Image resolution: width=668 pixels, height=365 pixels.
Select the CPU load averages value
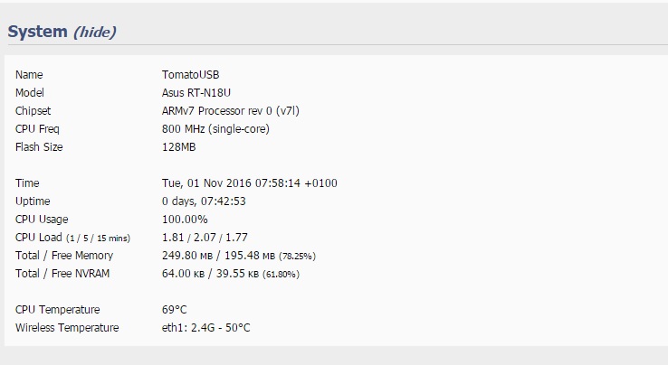205,238
